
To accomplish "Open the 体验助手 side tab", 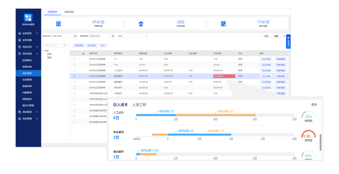I will click(x=288, y=41).
